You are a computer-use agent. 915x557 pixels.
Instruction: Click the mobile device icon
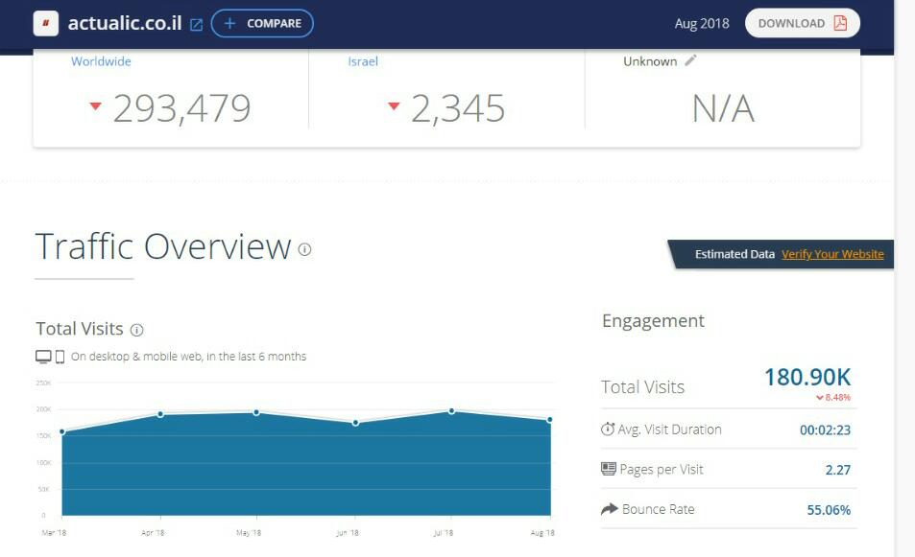click(60, 357)
